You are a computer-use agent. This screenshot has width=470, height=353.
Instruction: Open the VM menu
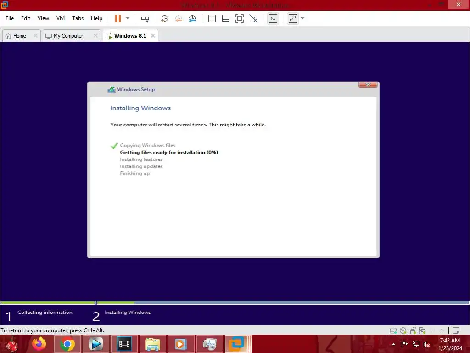pyautogui.click(x=61, y=18)
